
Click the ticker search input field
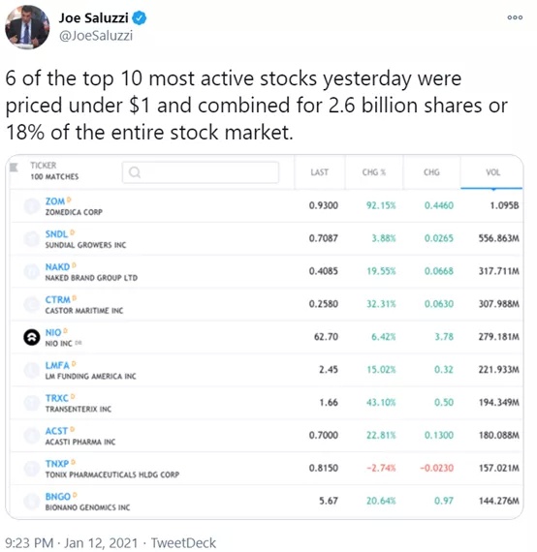[x=201, y=172]
